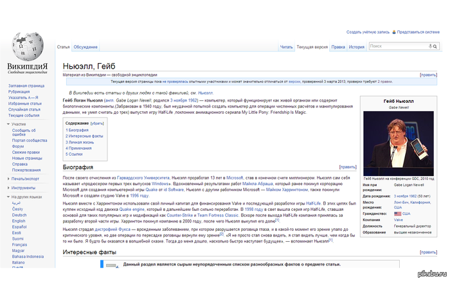Click the microphone icon in search box
450x281 pixels.
[430, 46]
